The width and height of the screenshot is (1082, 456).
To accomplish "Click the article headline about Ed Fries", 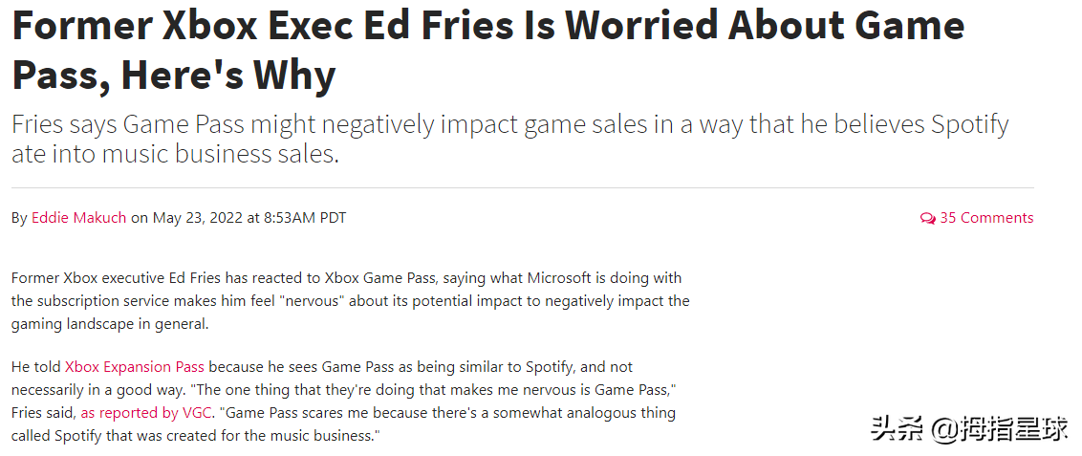I will pos(487,27).
